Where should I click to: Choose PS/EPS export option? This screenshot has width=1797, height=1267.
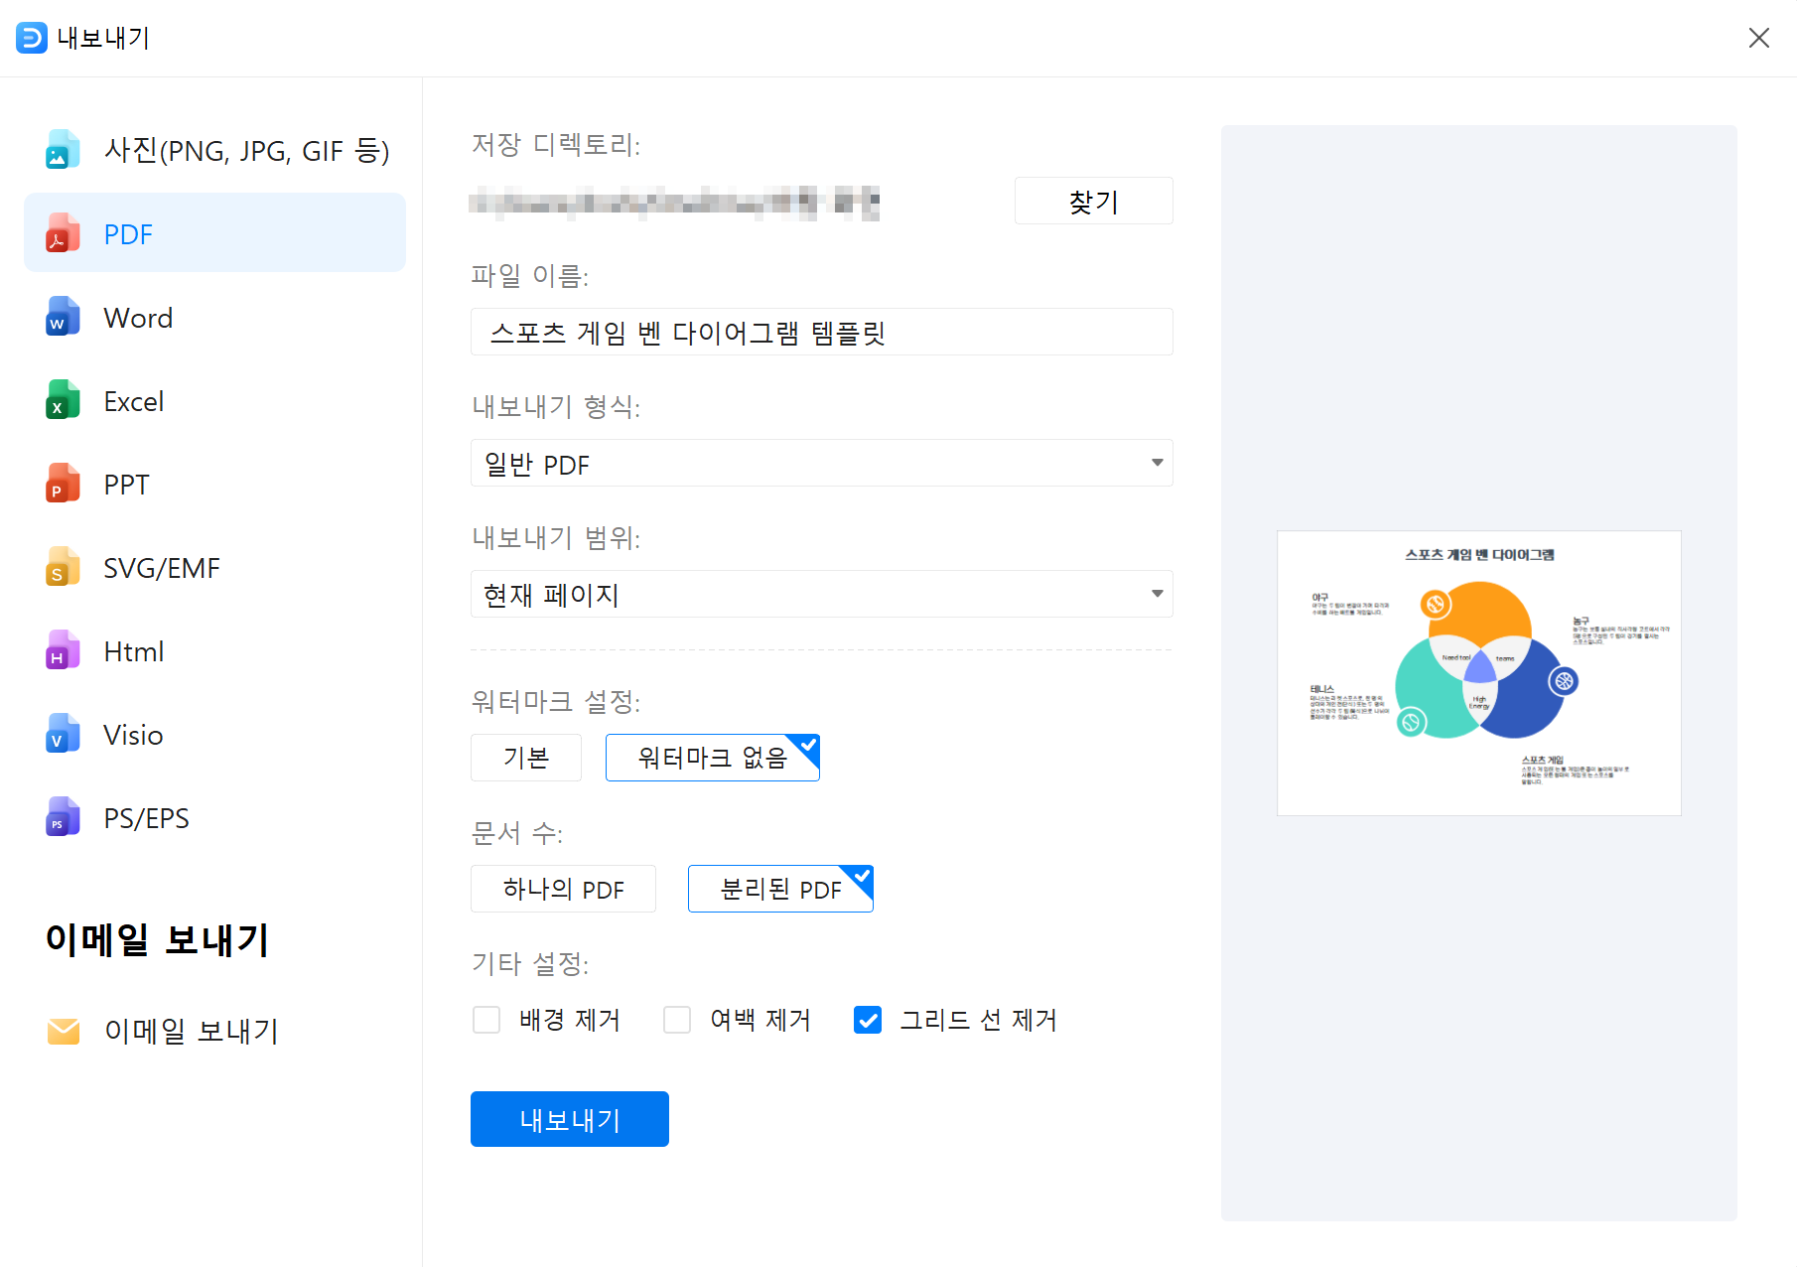click(x=214, y=817)
